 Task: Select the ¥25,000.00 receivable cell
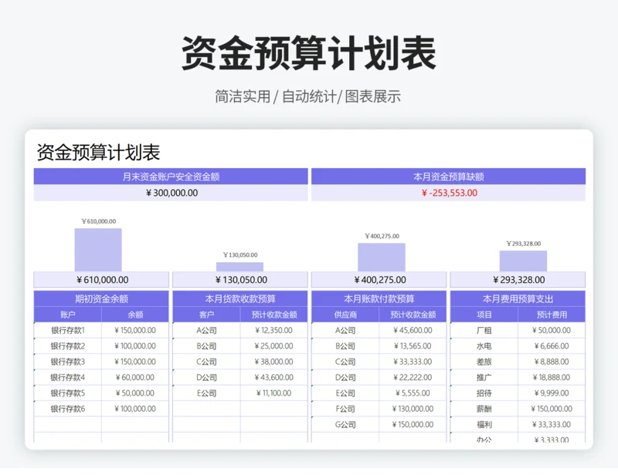pos(274,346)
